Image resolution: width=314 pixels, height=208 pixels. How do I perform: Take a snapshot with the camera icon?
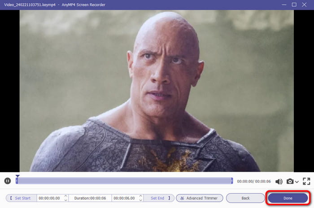pos(290,181)
